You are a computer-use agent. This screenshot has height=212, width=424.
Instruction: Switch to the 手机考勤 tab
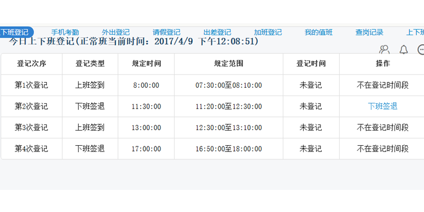[65, 32]
